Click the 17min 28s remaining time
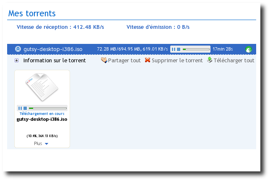The image size is (270, 181). (x=223, y=49)
